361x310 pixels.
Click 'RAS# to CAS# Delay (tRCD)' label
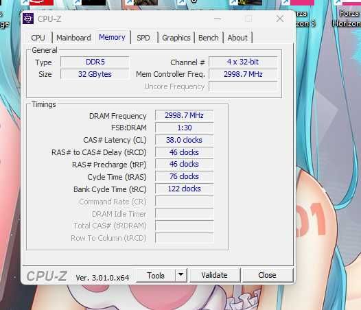click(99, 152)
